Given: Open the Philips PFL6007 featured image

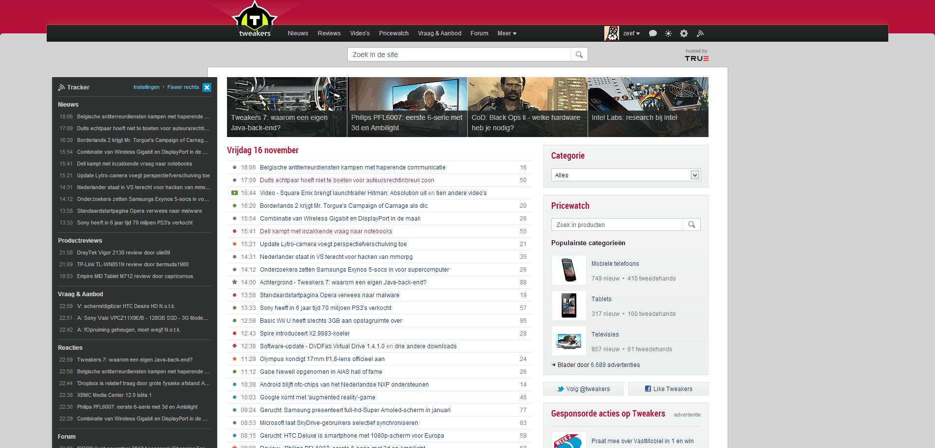Looking at the screenshot, I should [407, 107].
